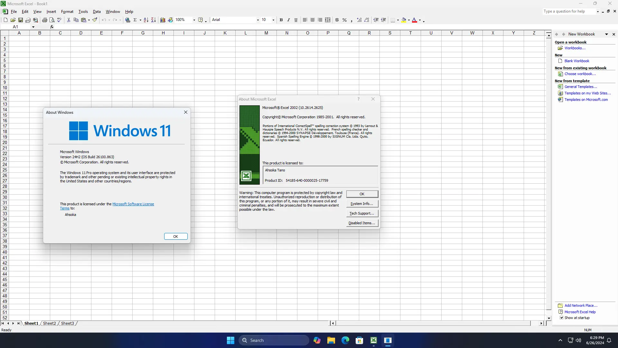Viewport: 618px width, 348px height.
Task: Open the Windows Start button
Action: [230, 340]
